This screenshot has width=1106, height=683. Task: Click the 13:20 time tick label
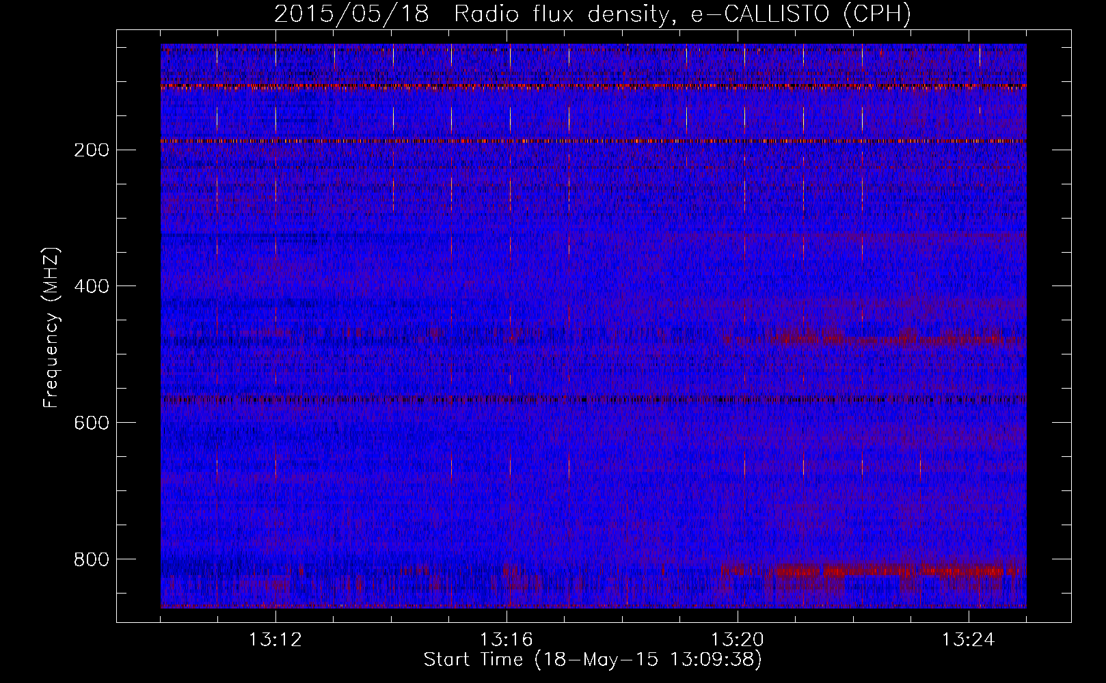coord(738,640)
